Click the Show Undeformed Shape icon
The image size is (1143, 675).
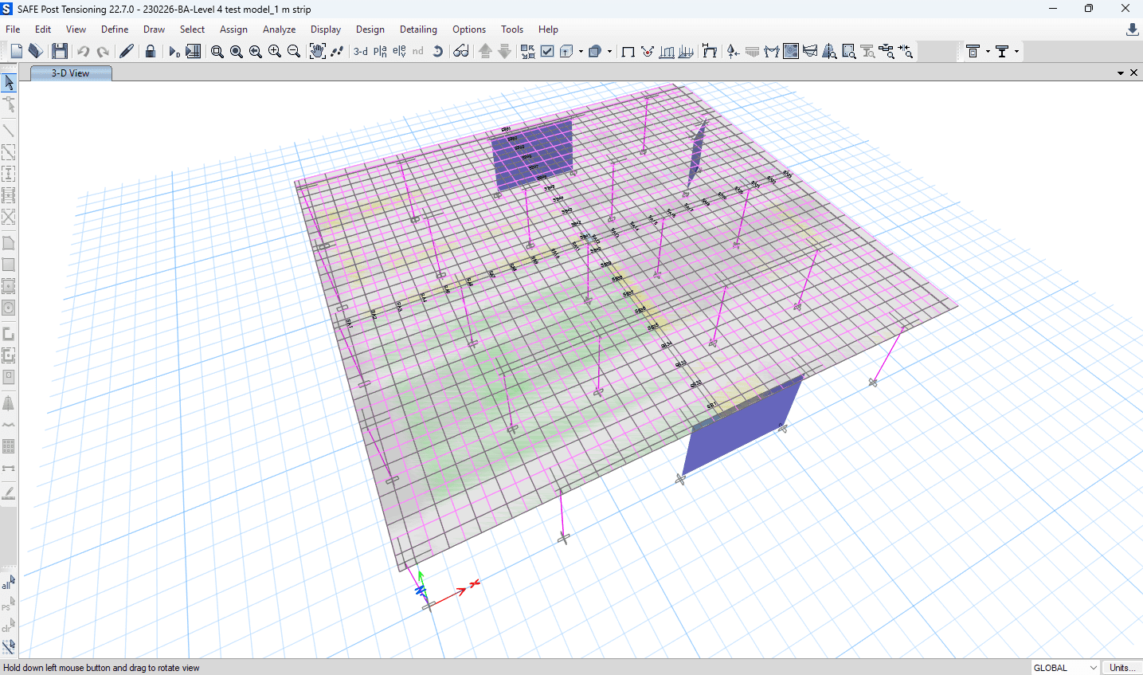[628, 51]
